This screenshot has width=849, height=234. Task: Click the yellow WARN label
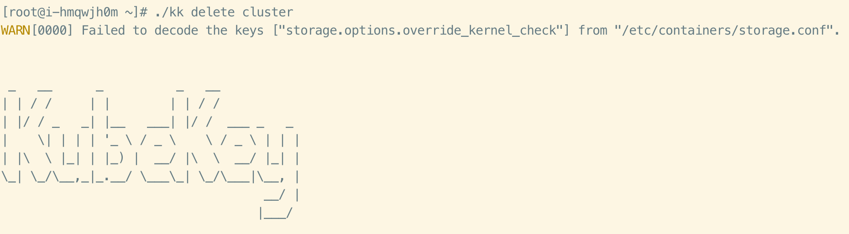pyautogui.click(x=16, y=31)
